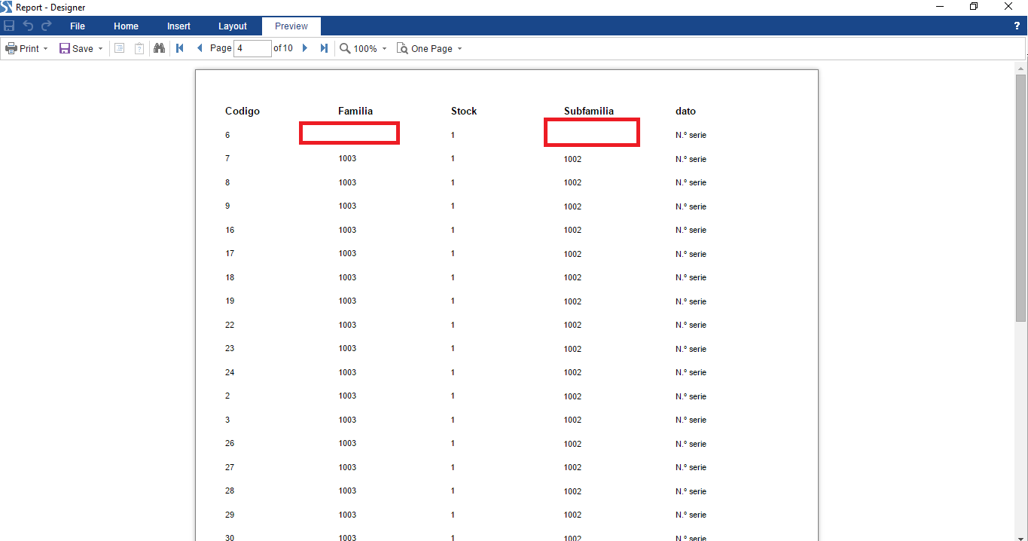Expand the Save dropdown arrow
The height and width of the screenshot is (541, 1028).
click(100, 49)
